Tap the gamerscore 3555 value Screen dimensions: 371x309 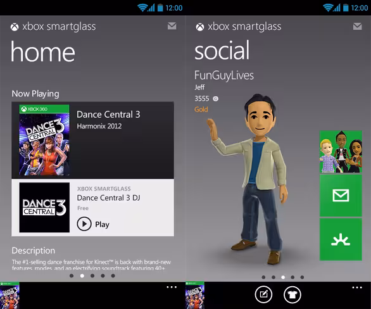[x=202, y=98]
